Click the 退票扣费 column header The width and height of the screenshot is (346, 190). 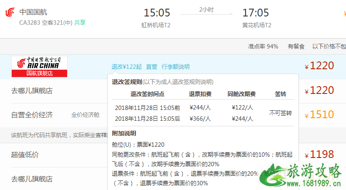(200, 94)
